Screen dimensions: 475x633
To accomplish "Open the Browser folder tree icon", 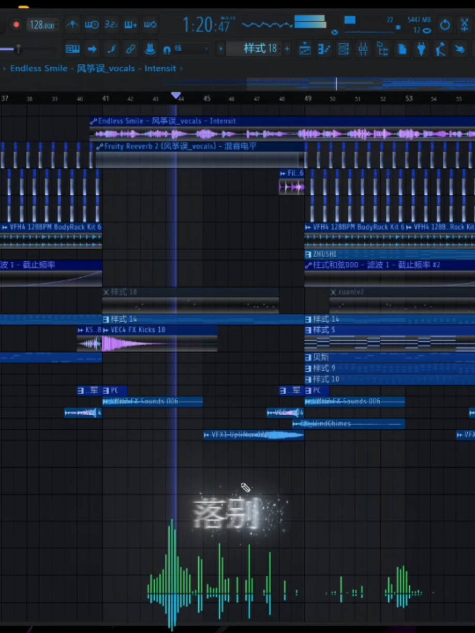I will coord(382,49).
